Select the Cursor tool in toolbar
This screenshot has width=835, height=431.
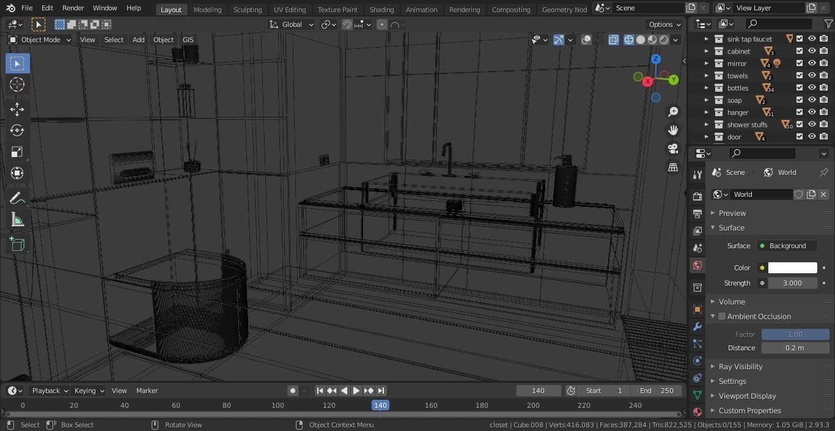click(17, 84)
